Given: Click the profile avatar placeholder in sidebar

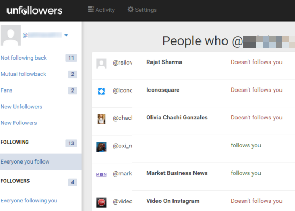Looking at the screenshot, I should pos(11,36).
